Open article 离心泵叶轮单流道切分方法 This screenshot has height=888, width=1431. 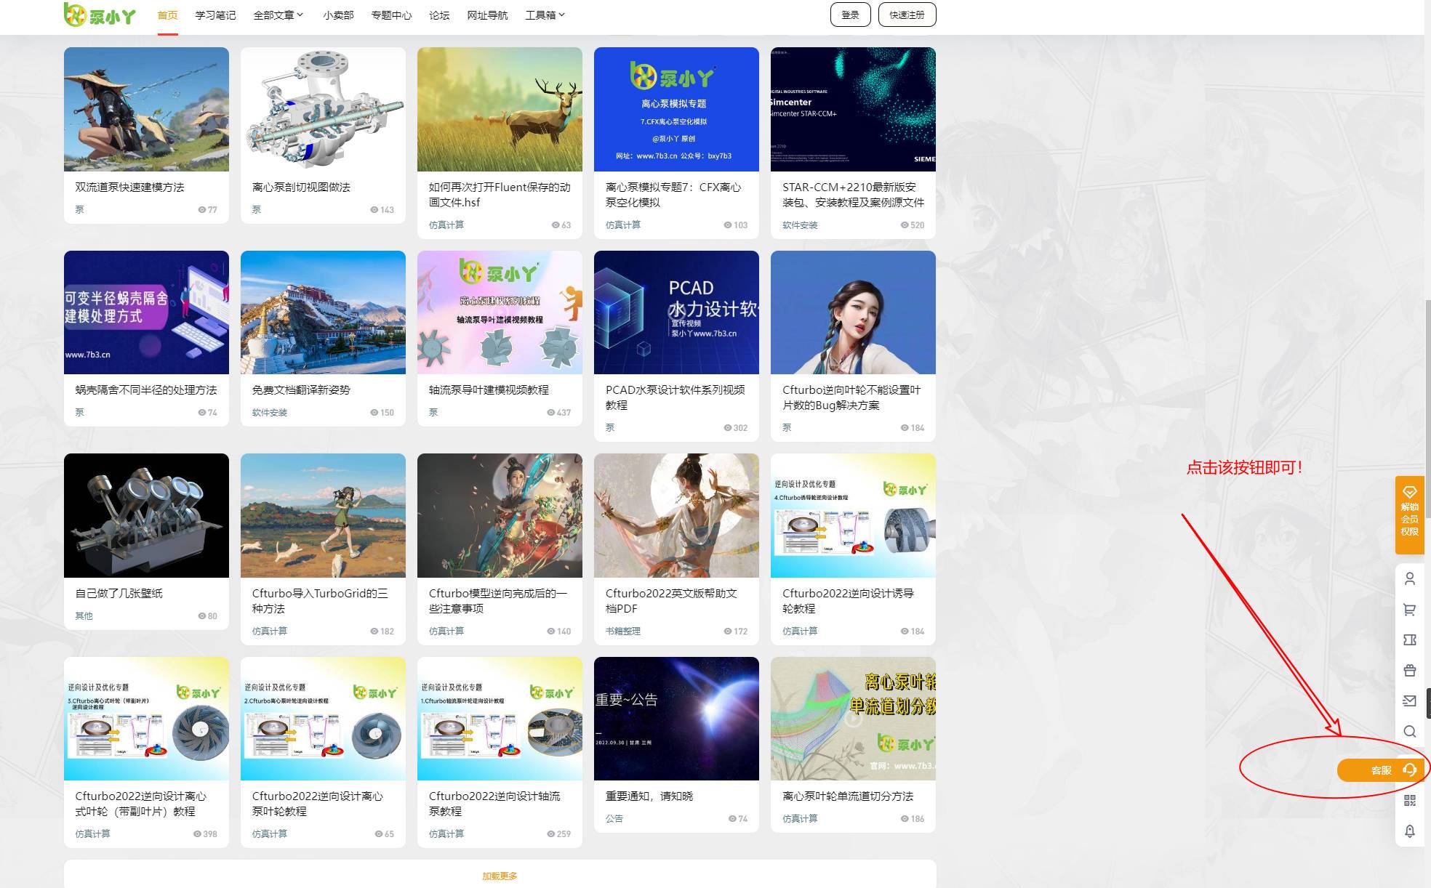click(848, 796)
